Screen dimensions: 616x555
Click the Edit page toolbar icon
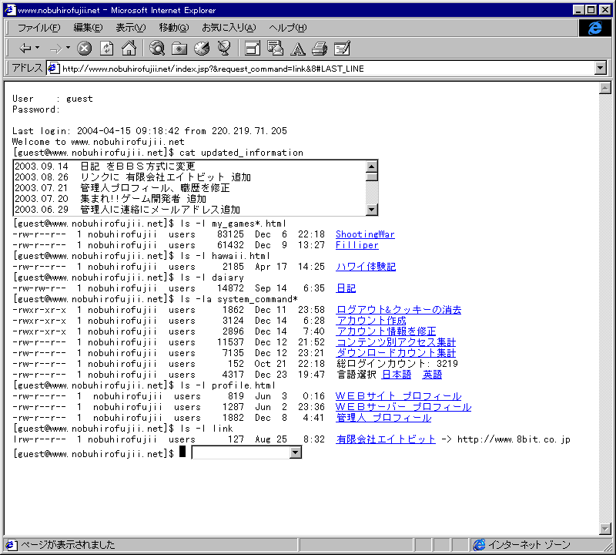coord(342,49)
